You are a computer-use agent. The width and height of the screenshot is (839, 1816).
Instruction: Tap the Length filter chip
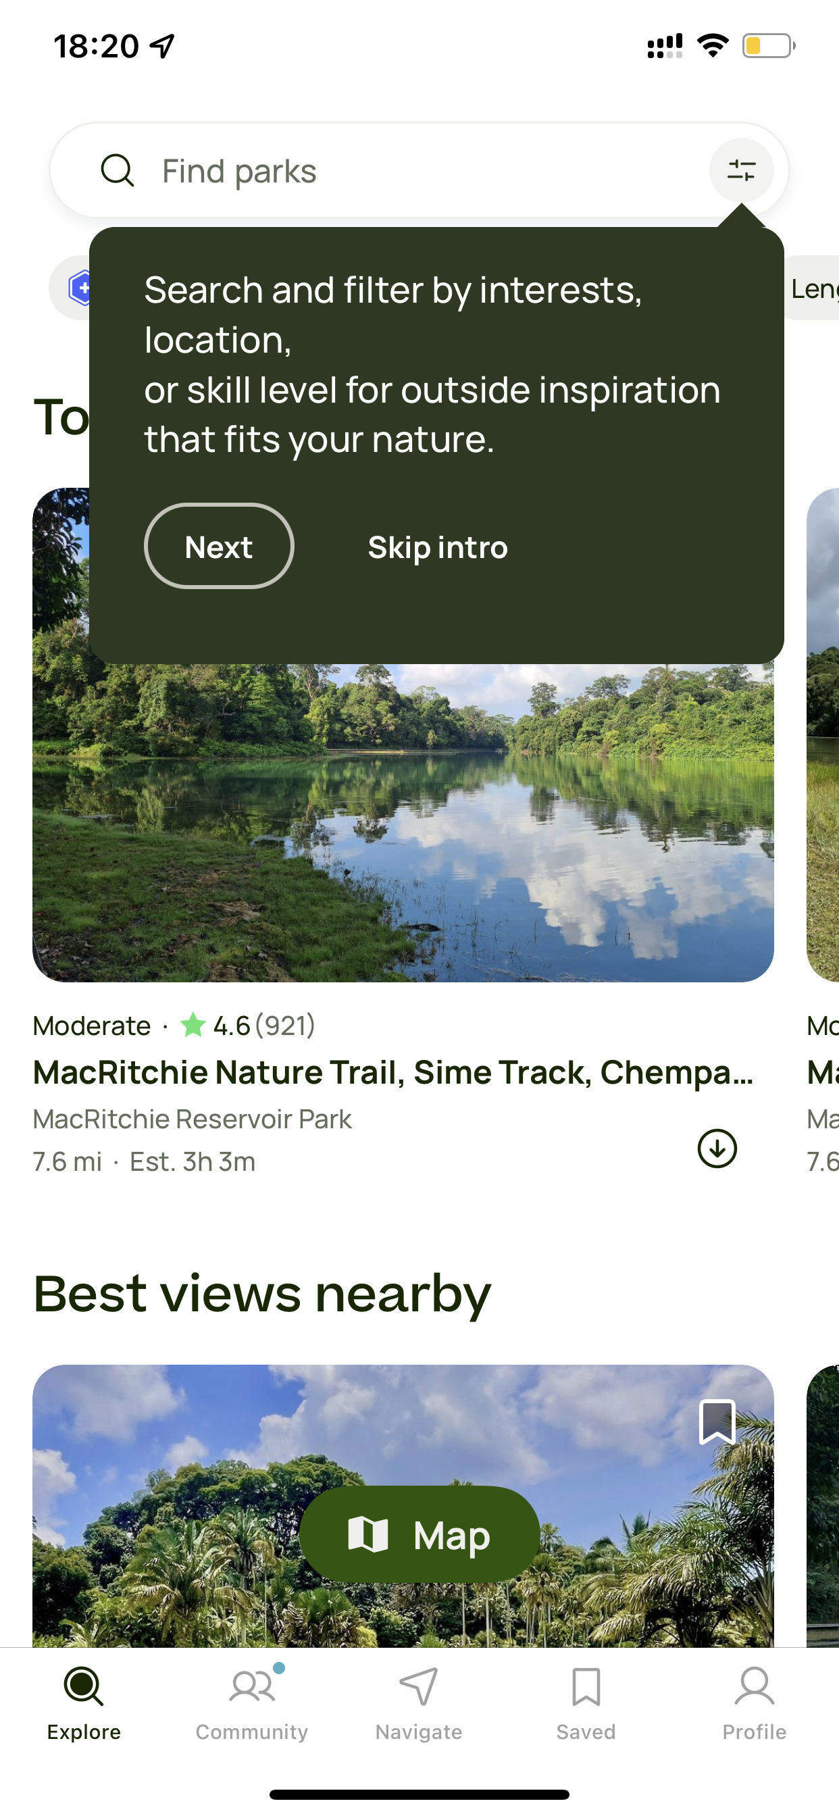812,288
